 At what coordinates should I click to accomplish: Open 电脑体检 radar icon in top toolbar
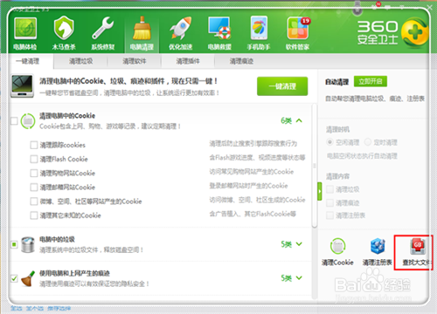click(25, 29)
